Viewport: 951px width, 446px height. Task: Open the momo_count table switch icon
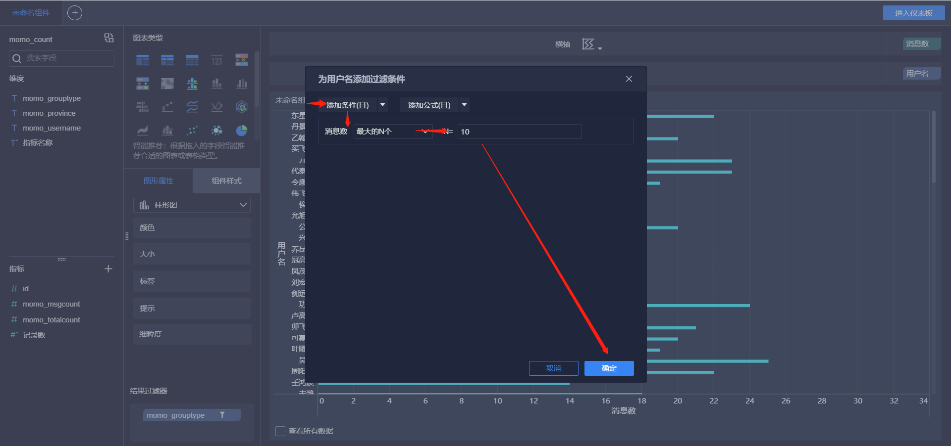pyautogui.click(x=109, y=38)
